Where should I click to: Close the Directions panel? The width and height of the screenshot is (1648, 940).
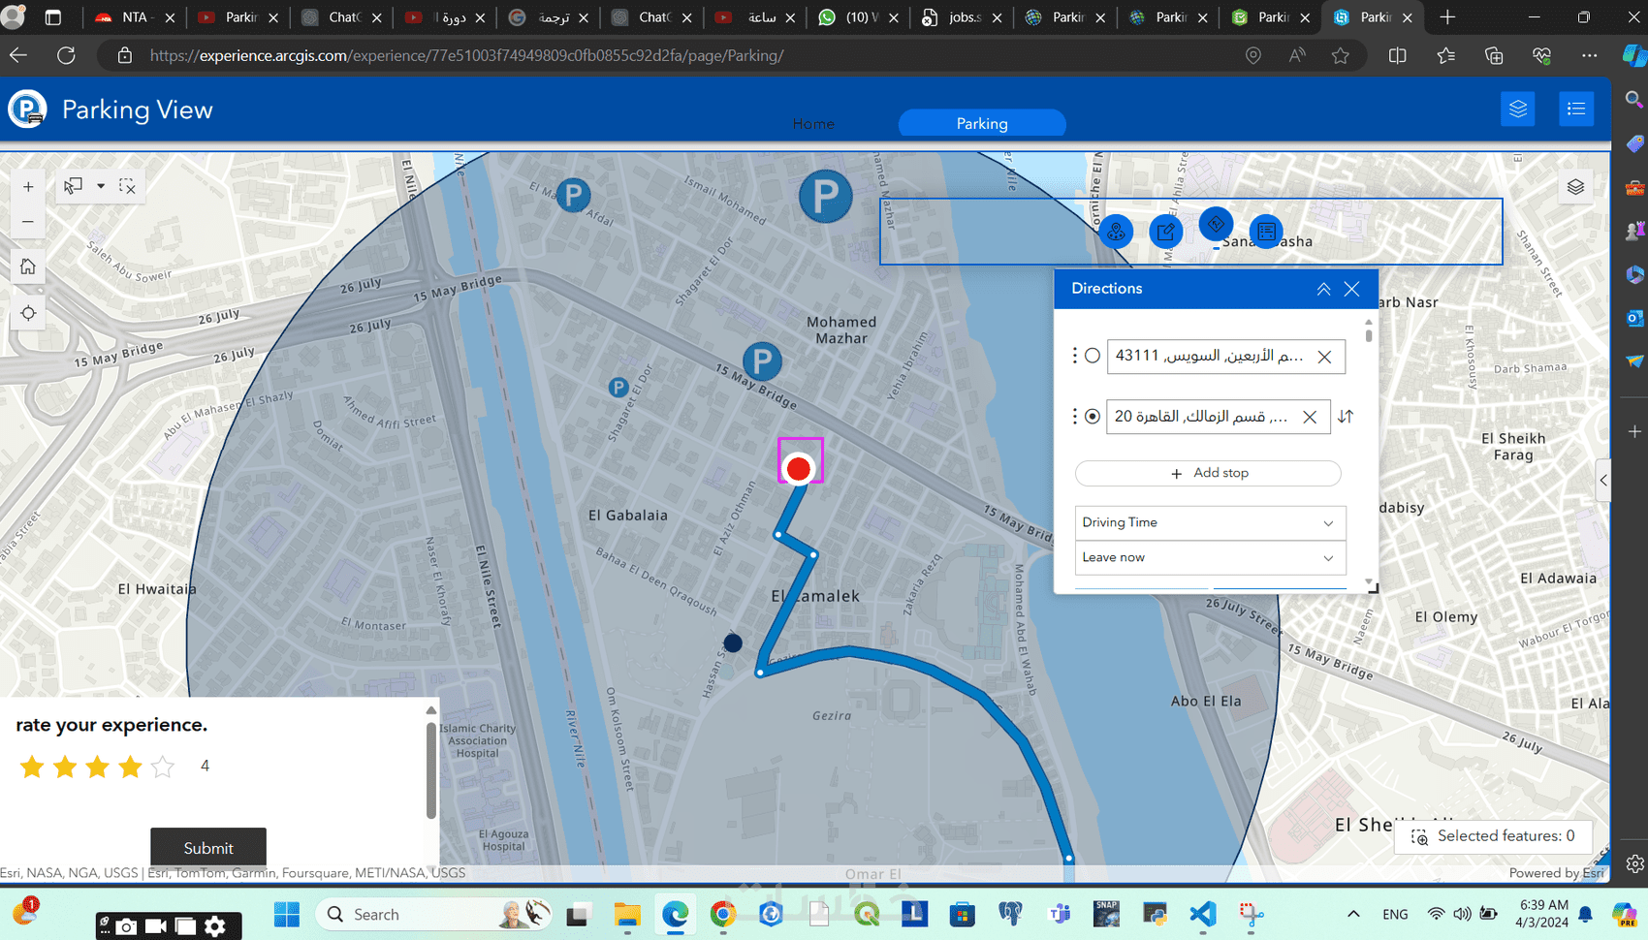(1352, 289)
